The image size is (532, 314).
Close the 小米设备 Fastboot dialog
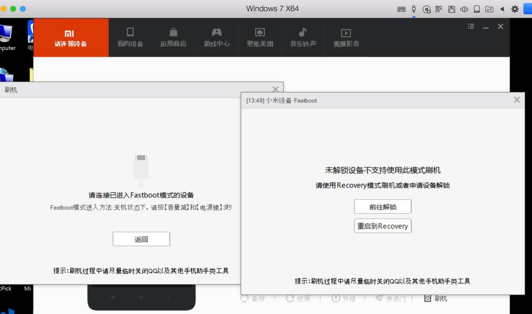pyautogui.click(x=517, y=100)
